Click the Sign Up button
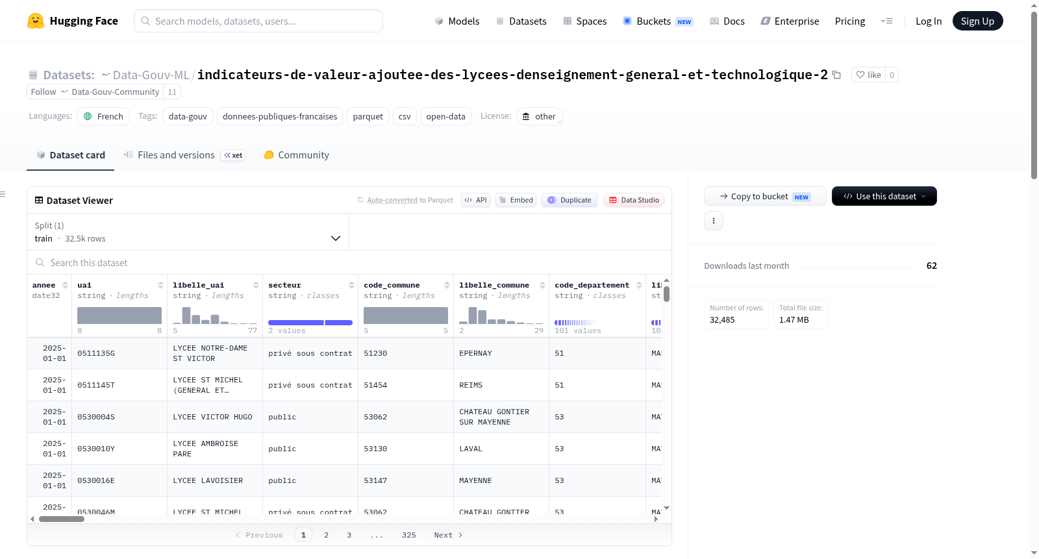Screen dimensions: 1039x559 click(977, 21)
